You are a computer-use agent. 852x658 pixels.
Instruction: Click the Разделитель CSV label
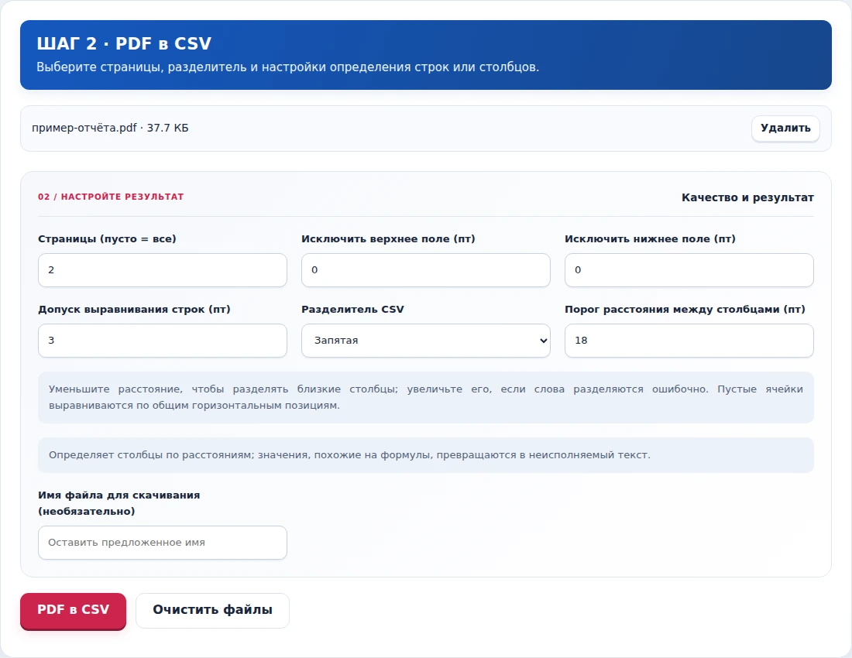[x=352, y=310]
